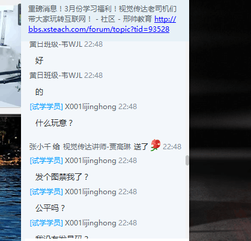Open X001lijinghong name above 公平吗？

pos(91,192)
